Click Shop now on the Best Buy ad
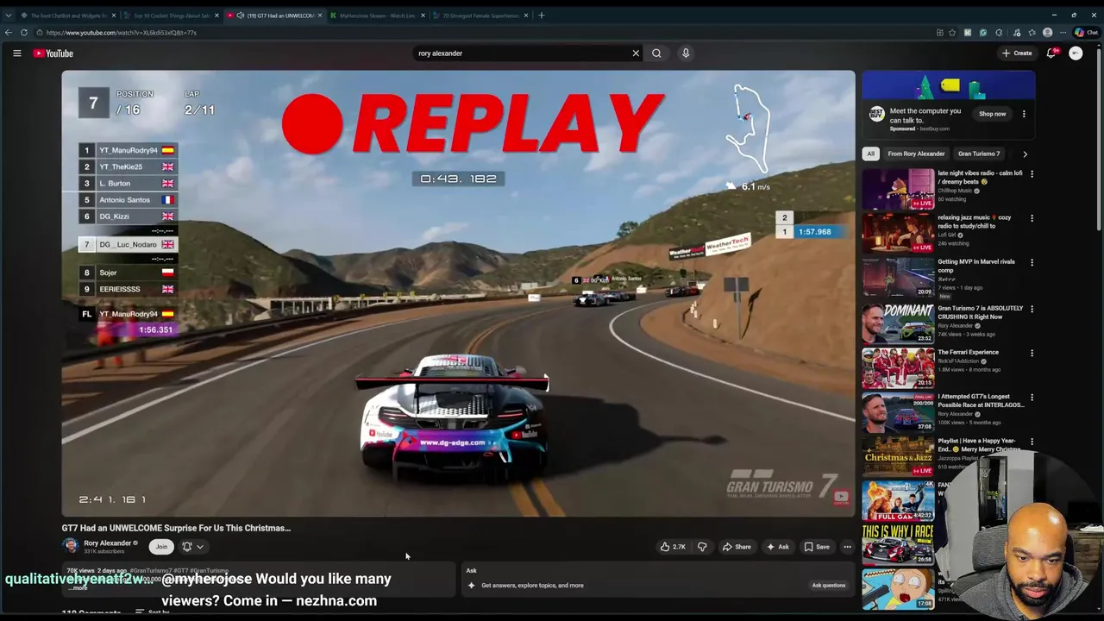The height and width of the screenshot is (621, 1104). click(992, 114)
